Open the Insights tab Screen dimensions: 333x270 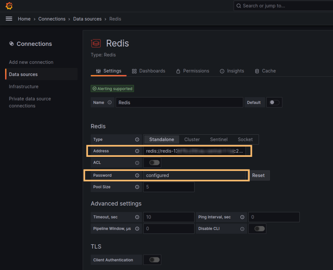[x=232, y=71]
